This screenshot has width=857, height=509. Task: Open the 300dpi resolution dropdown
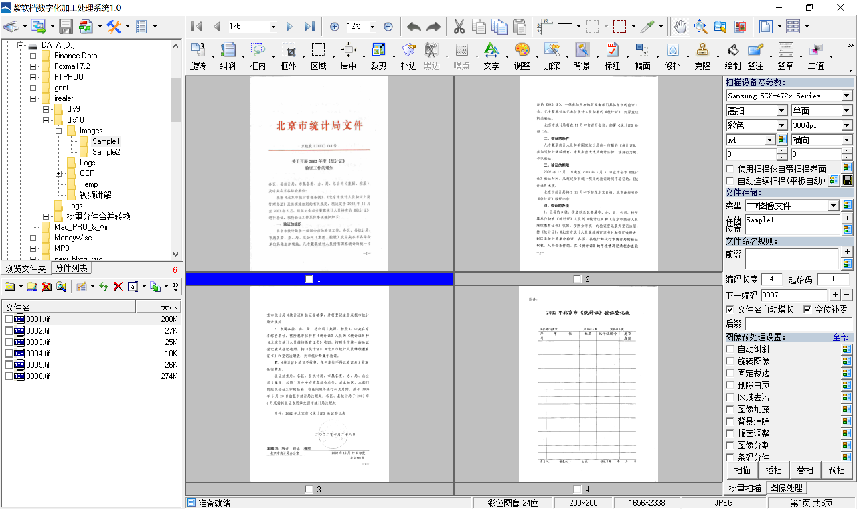(x=846, y=126)
